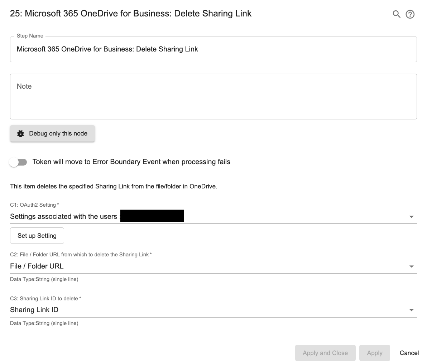Click the Apply button

[x=375, y=353]
